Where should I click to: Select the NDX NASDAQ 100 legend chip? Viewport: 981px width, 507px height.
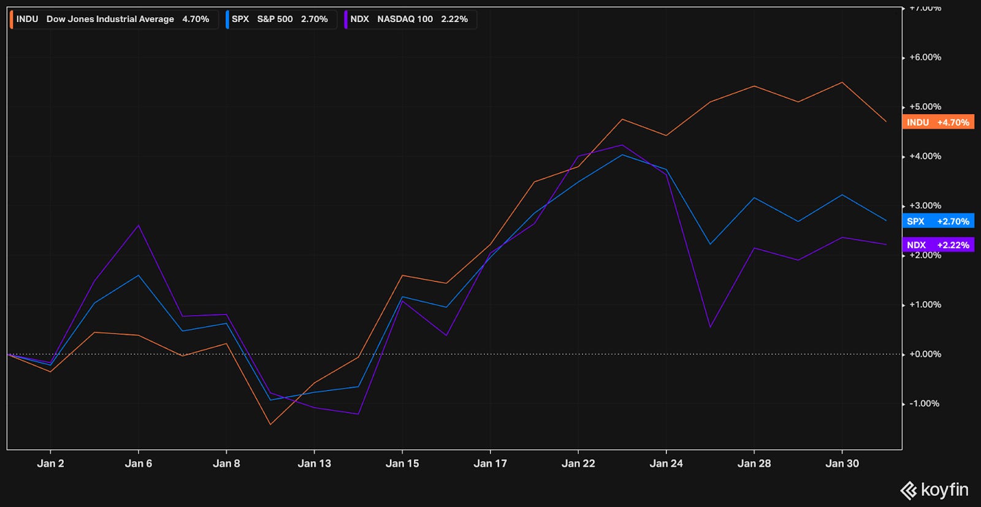point(410,19)
